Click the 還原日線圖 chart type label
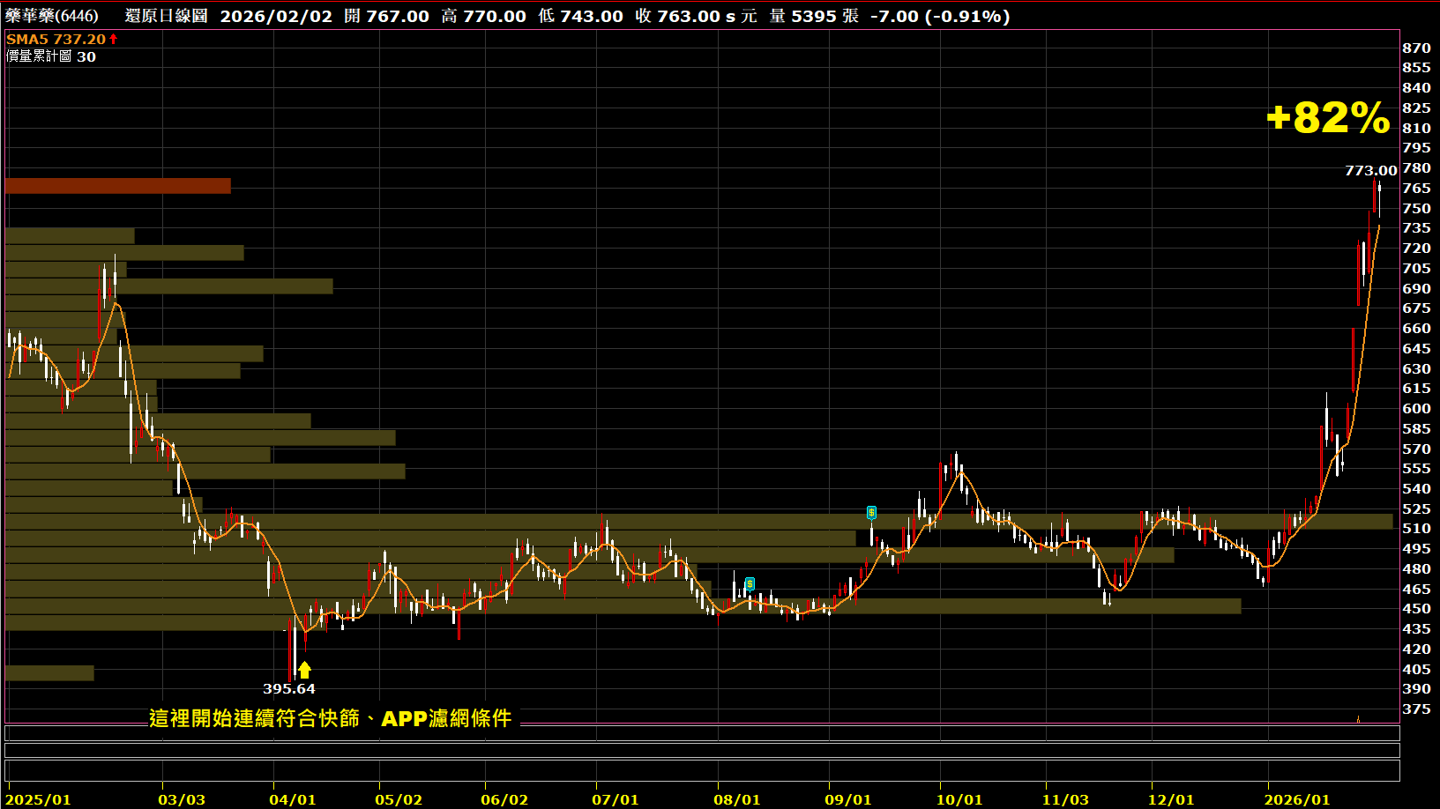Screen dimensions: 1440x809 point(167,16)
